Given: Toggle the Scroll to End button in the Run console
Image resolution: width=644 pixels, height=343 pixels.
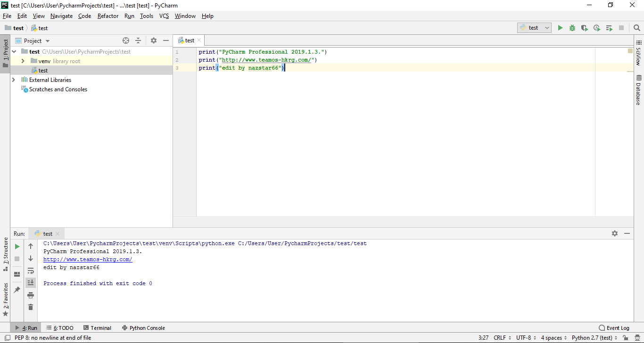Looking at the screenshot, I should (31, 283).
